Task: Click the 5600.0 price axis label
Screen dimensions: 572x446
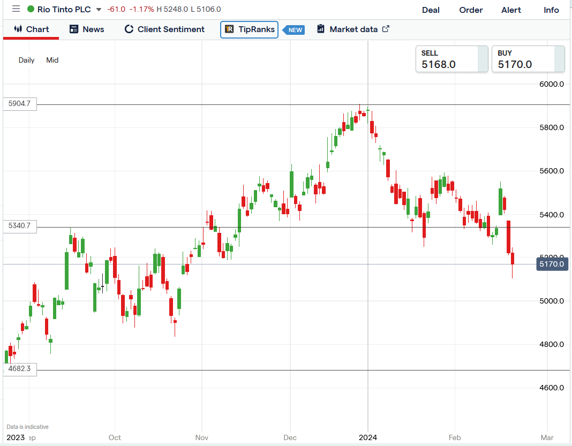Action: (551, 171)
